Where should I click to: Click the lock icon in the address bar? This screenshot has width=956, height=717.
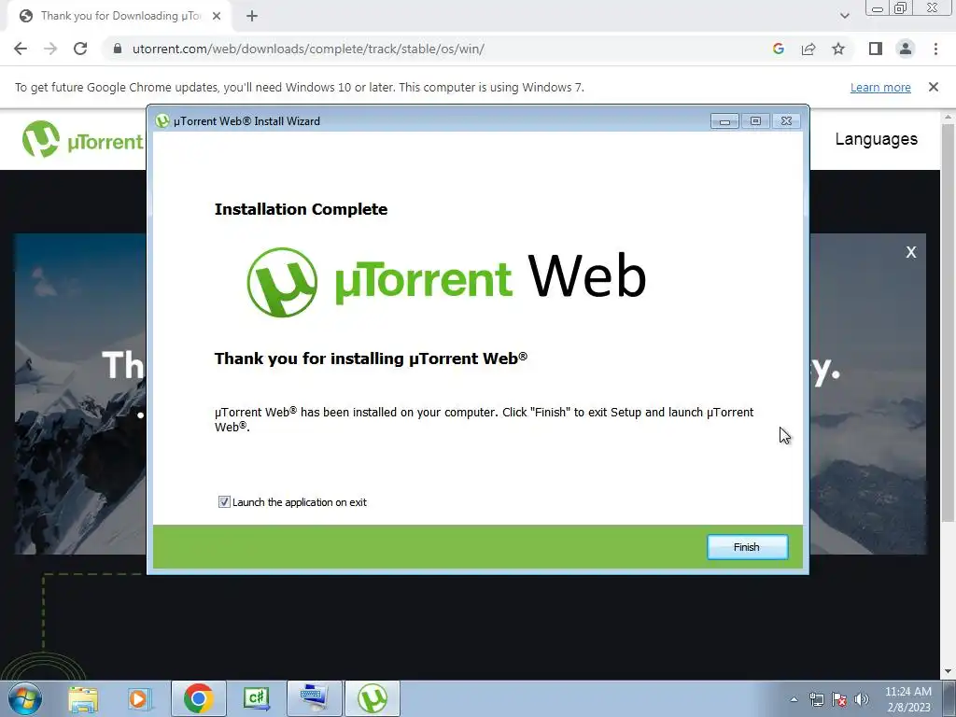coord(118,49)
